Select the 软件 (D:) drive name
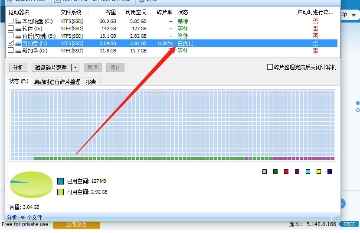Viewport: 360px width, 233px height. pyautogui.click(x=33, y=29)
